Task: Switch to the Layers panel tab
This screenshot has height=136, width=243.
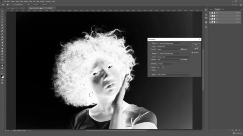Action: point(211,9)
